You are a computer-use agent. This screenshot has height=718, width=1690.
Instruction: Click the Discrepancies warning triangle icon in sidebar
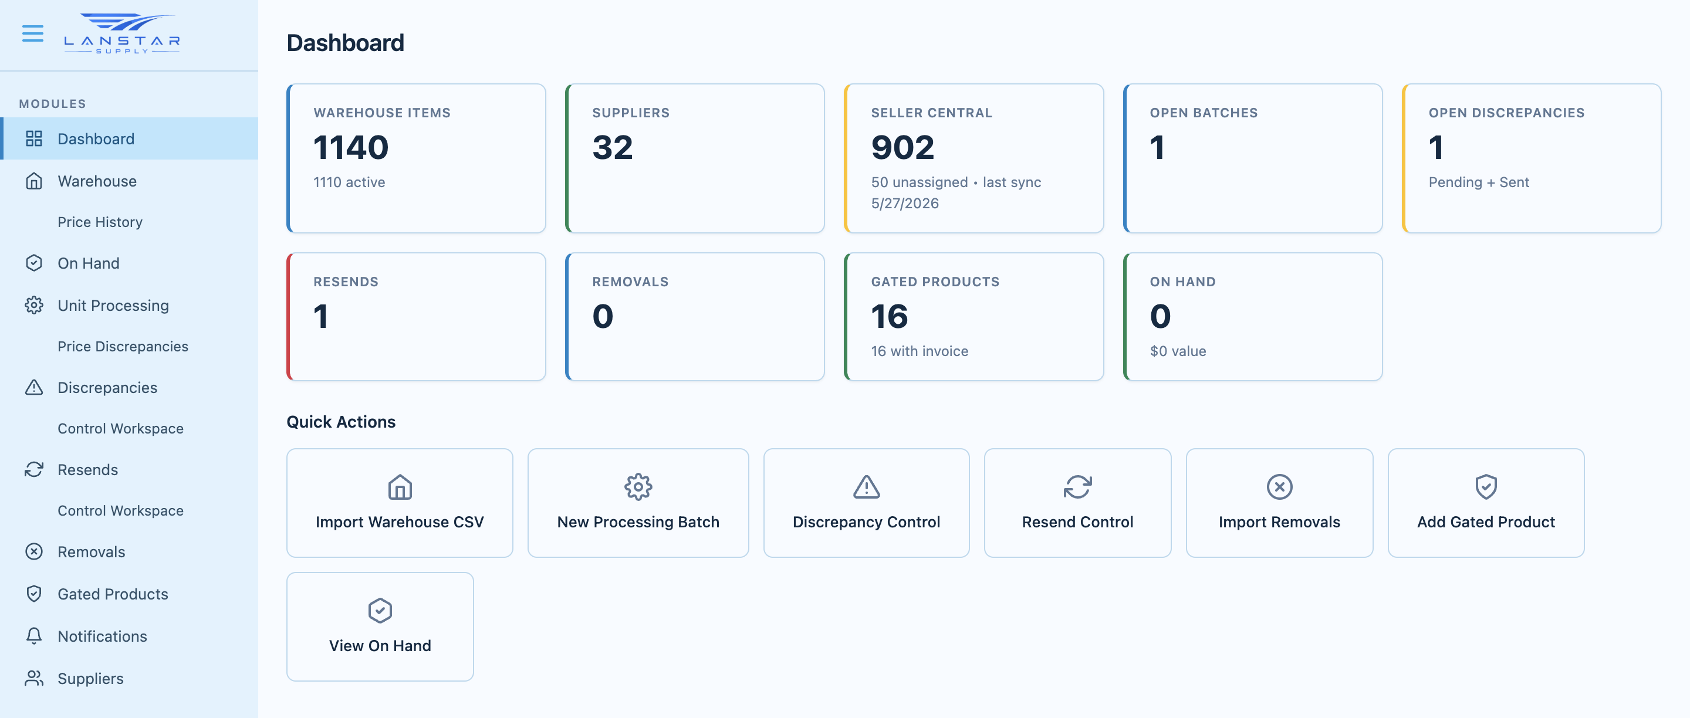coord(34,387)
